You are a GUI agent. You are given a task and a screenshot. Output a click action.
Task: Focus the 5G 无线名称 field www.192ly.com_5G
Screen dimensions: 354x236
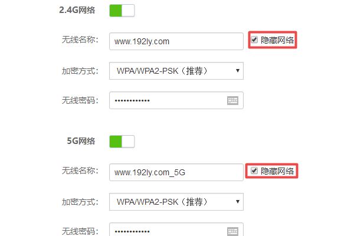176,172
